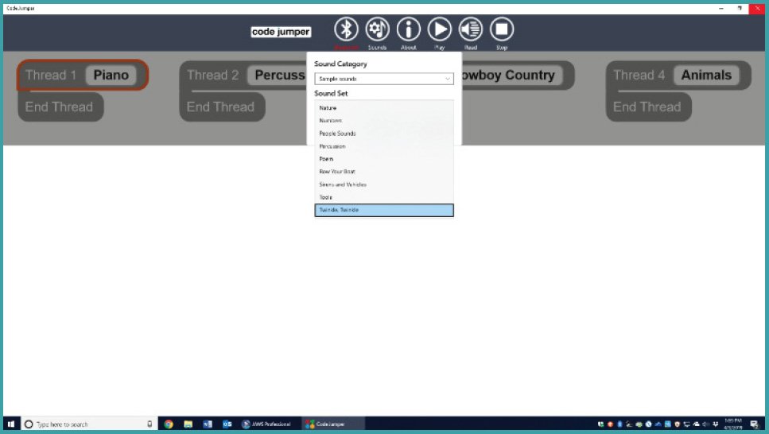This screenshot has width=769, height=434.
Task: Select the Thread 2 block
Action: [x=243, y=75]
